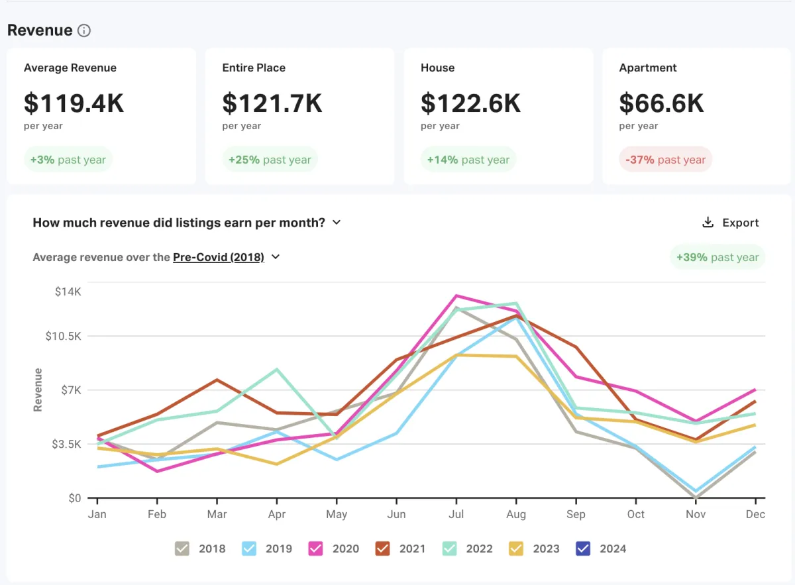
Task: Uncheck the 2023 yellow checkbox
Action: (x=517, y=549)
